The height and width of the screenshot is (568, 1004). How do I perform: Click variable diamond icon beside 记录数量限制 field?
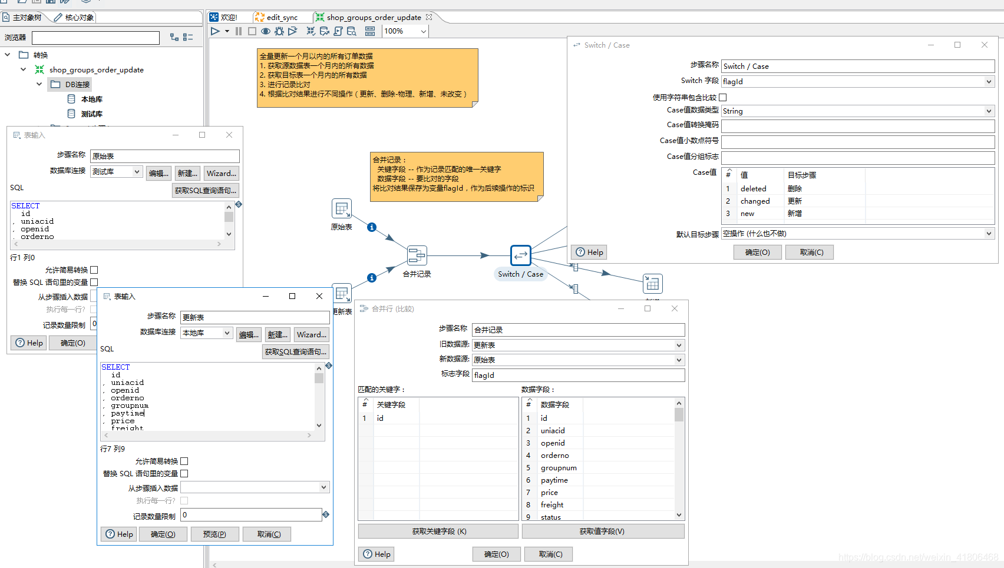click(326, 515)
